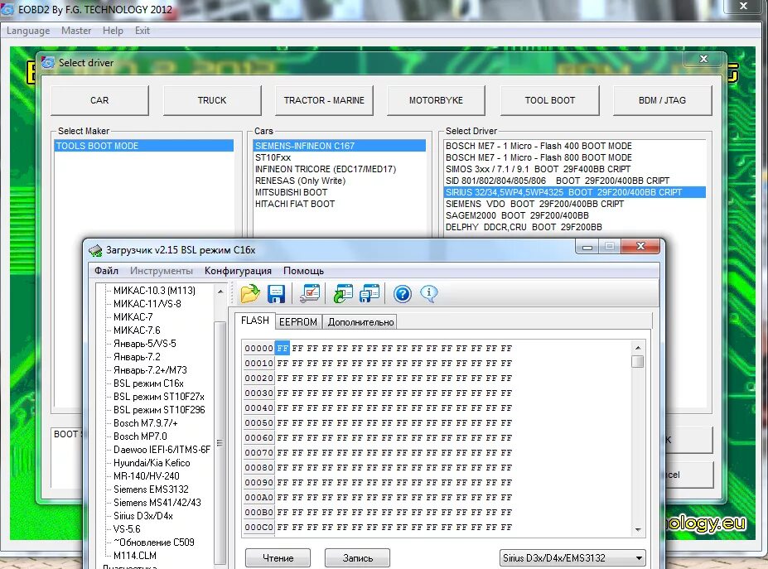768x569 pixels.
Task: Click the CAR button
Action: click(99, 100)
